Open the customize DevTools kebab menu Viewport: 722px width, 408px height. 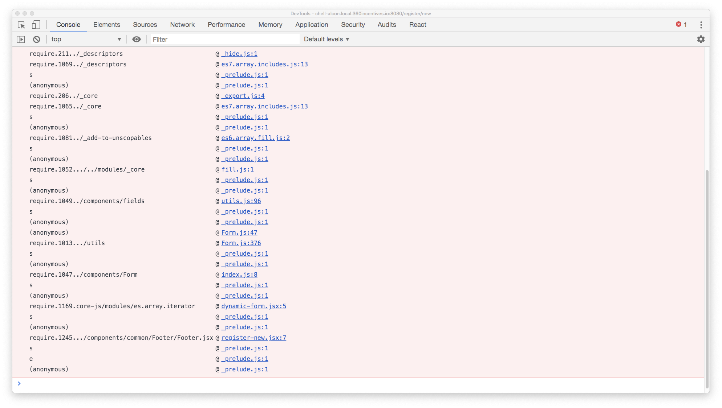point(701,25)
